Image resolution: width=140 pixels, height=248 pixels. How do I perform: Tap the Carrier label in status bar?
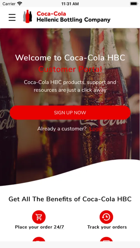[x=9, y=4]
